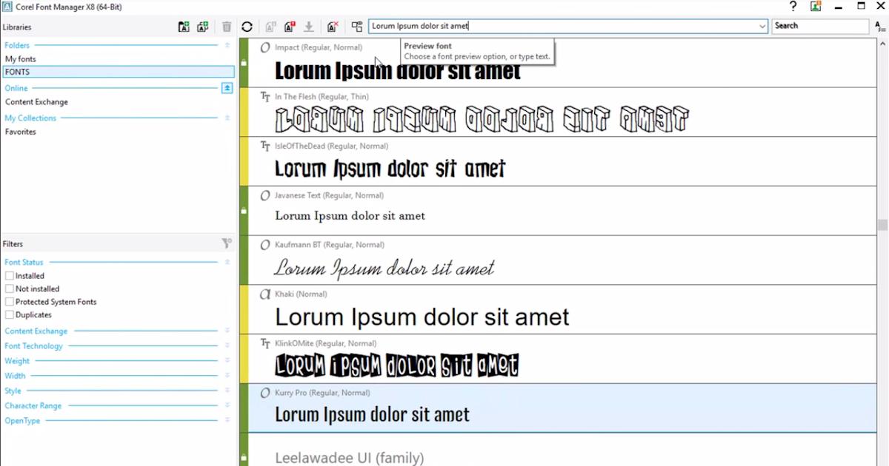The width and height of the screenshot is (889, 466).
Task: Select the In The Flesh font preview
Action: (x=562, y=112)
